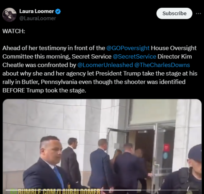Click the blue verified checkmark badge
Viewport: 204px width, 194px height.
(58, 11)
